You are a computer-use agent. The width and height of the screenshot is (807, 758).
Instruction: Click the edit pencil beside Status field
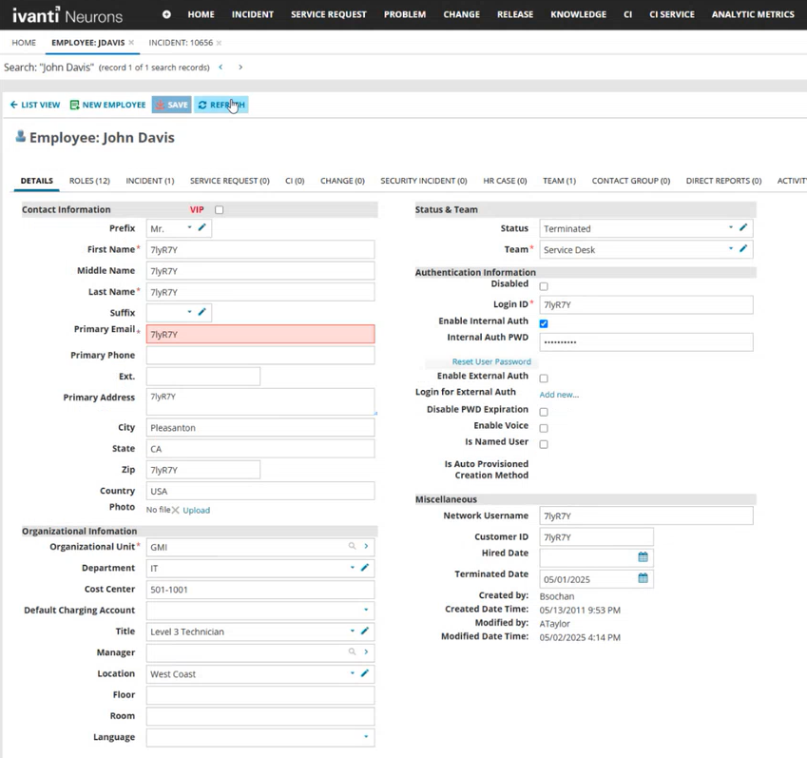(743, 228)
